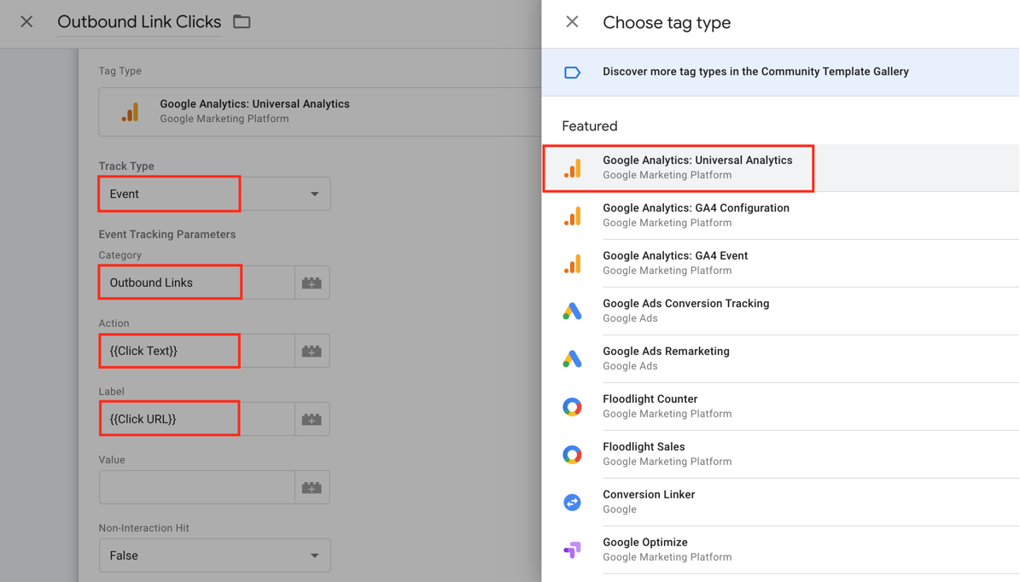This screenshot has width=1020, height=582.
Task: Click the tag icon in Community Gallery banner
Action: (x=572, y=73)
